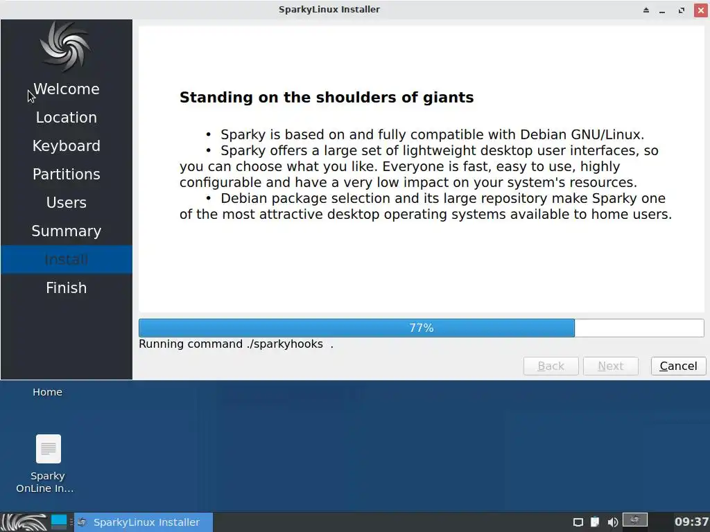710x532 pixels.
Task: Click the 77% installation progress bar
Action: (x=421, y=328)
